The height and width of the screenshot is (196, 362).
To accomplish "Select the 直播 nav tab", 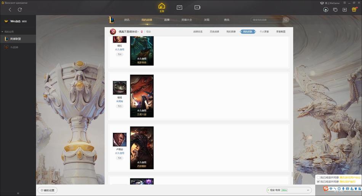I will point(167,20).
